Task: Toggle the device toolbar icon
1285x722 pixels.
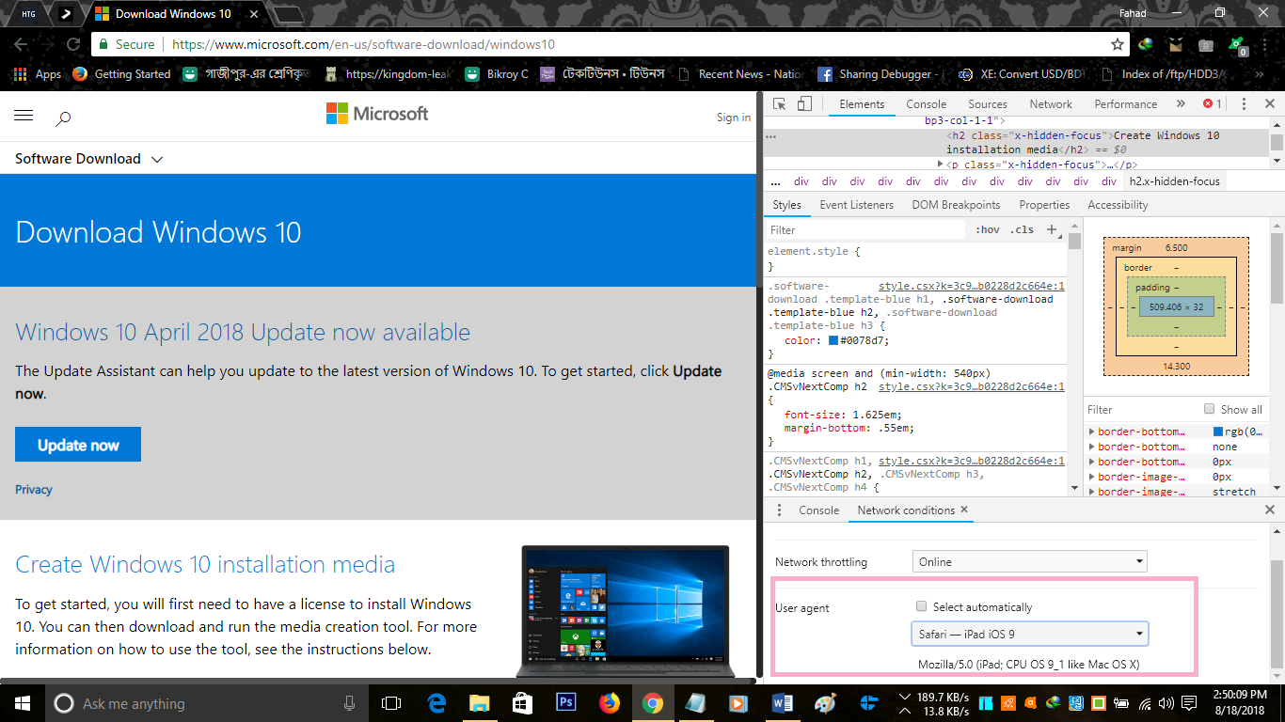Action: point(804,104)
